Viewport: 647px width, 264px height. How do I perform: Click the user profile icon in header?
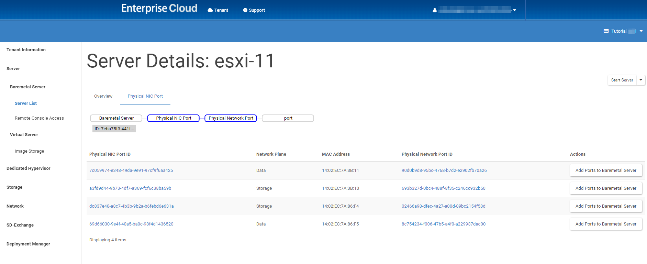coord(435,10)
